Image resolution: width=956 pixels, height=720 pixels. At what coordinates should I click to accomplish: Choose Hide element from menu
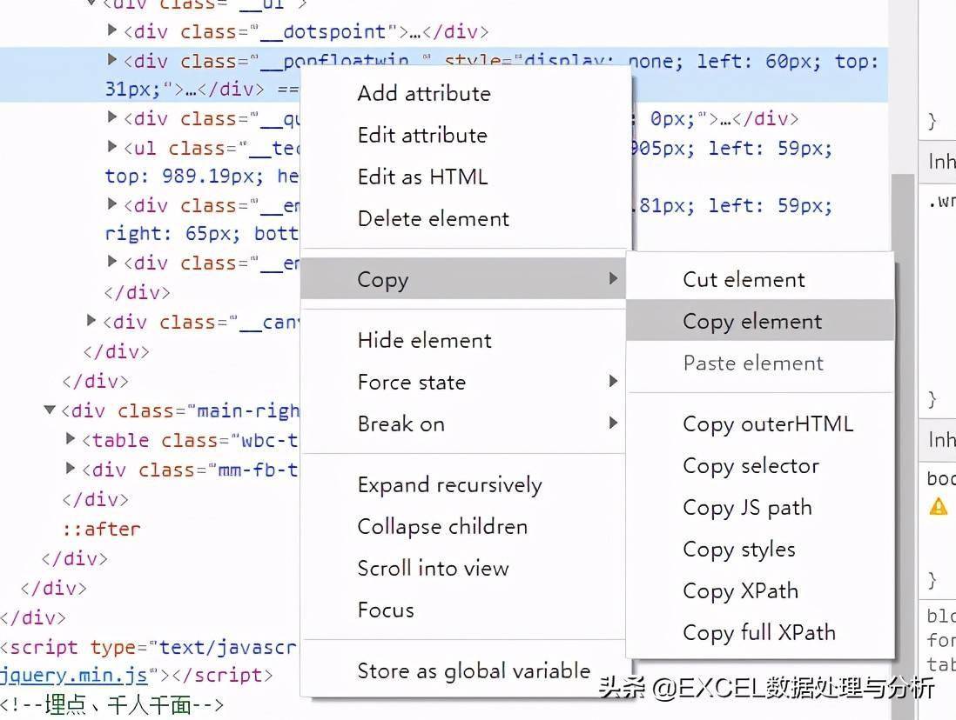pos(464,341)
